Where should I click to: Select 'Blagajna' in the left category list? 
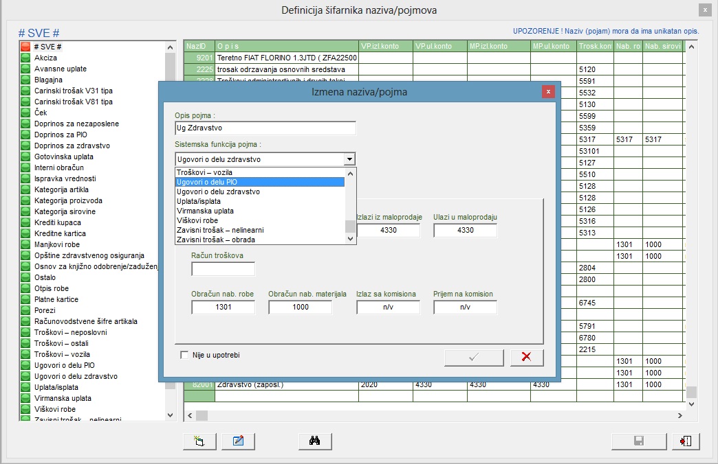(48, 80)
